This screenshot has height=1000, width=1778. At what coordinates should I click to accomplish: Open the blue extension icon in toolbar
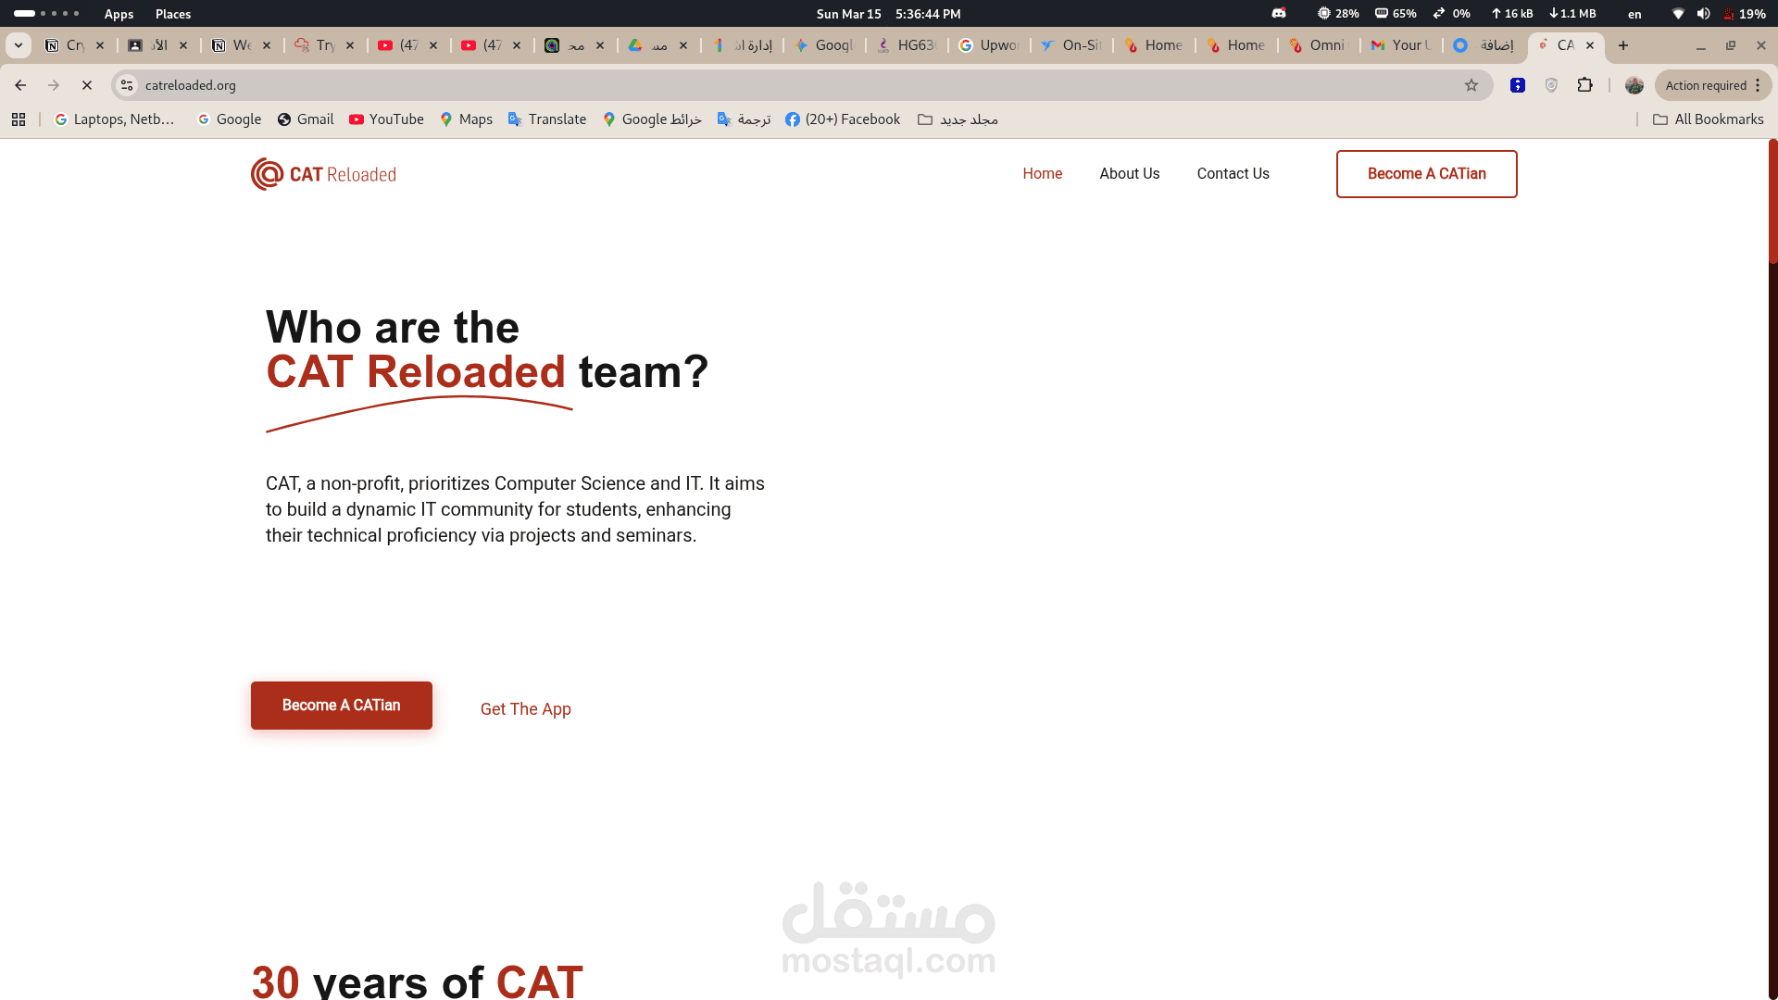tap(1518, 85)
